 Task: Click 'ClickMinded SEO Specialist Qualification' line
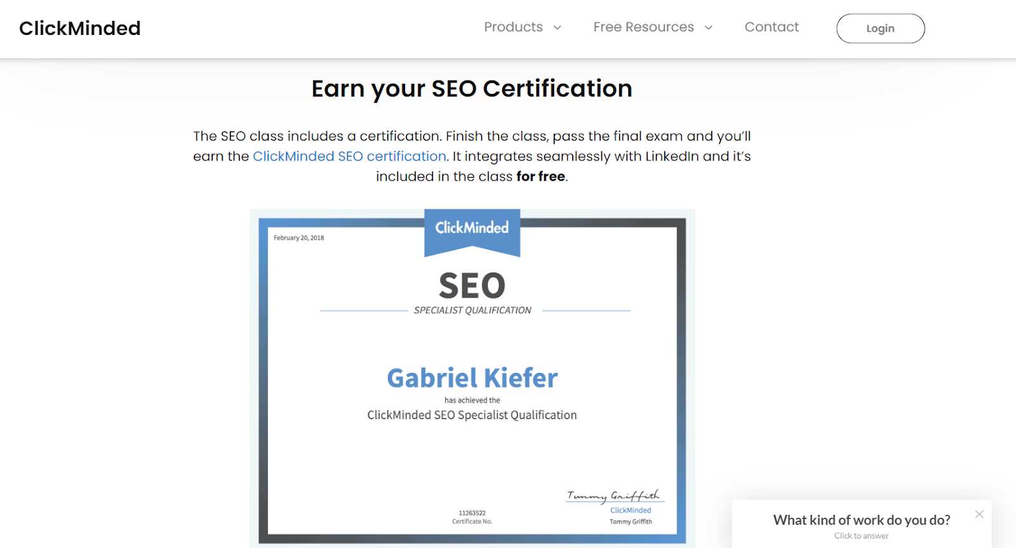[472, 415]
